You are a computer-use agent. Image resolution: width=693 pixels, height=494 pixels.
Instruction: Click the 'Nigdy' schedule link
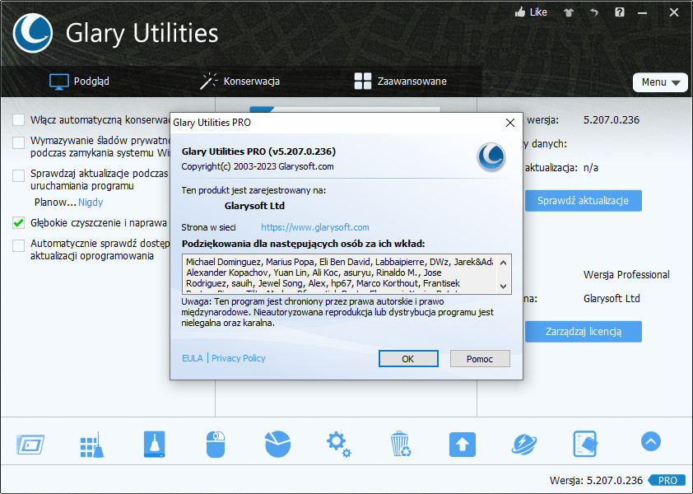91,202
